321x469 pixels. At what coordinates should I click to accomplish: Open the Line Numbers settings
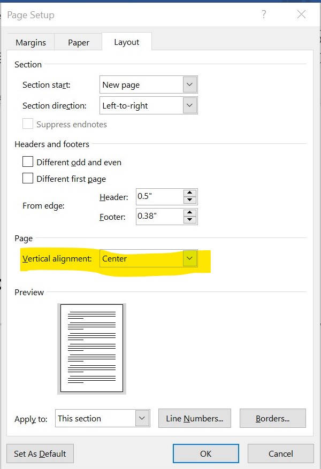[x=195, y=418]
